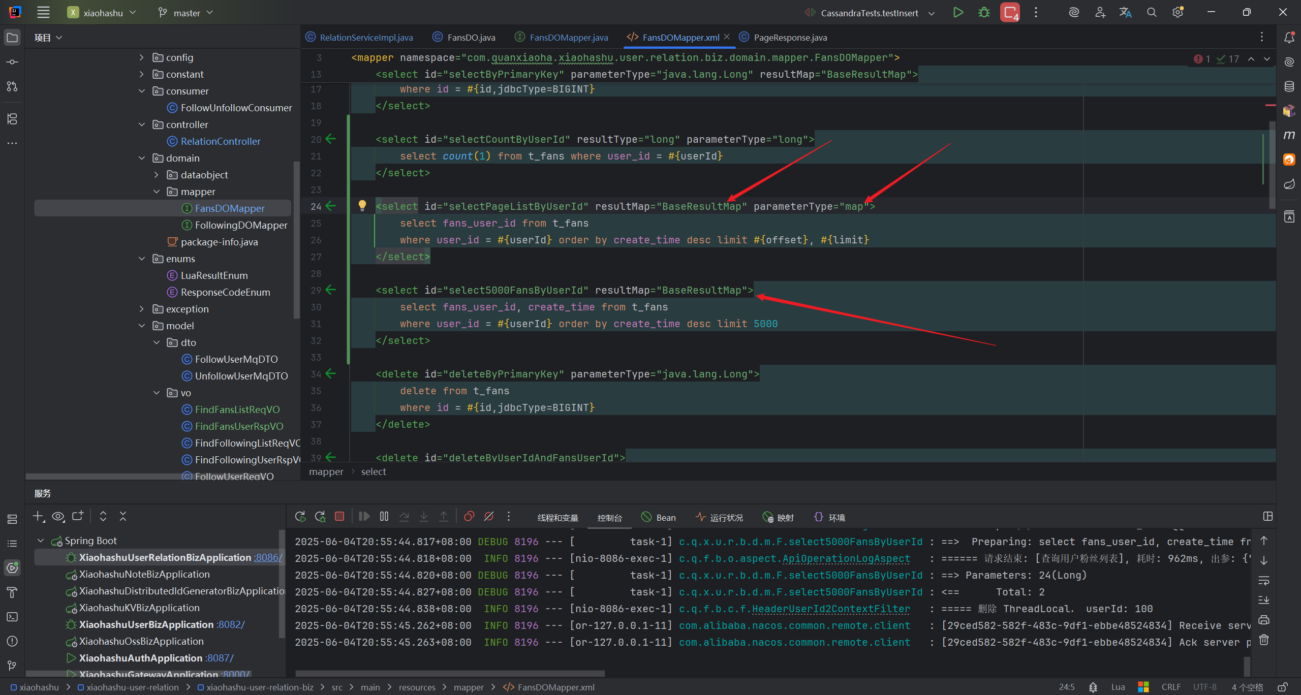Open HeaderUserId2ContextFilter link in console
This screenshot has width=1301, height=695.
coord(831,609)
